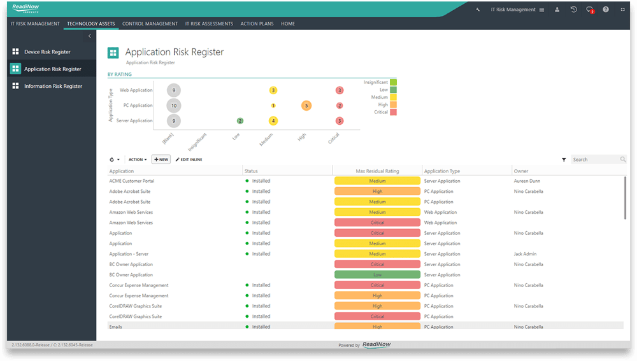This screenshot has width=637, height=361.
Task: Toggle the fullscreen icon in header
Action: 622,10
